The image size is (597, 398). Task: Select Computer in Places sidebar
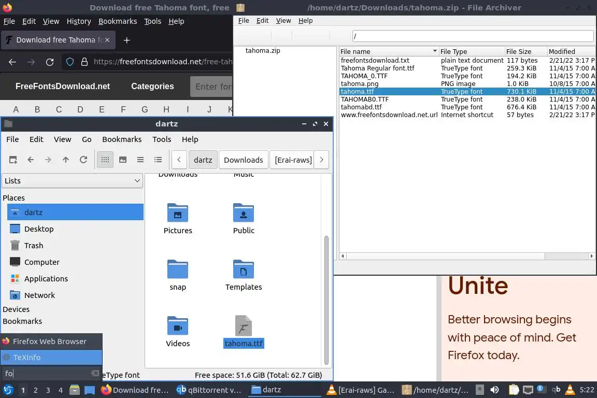(42, 262)
